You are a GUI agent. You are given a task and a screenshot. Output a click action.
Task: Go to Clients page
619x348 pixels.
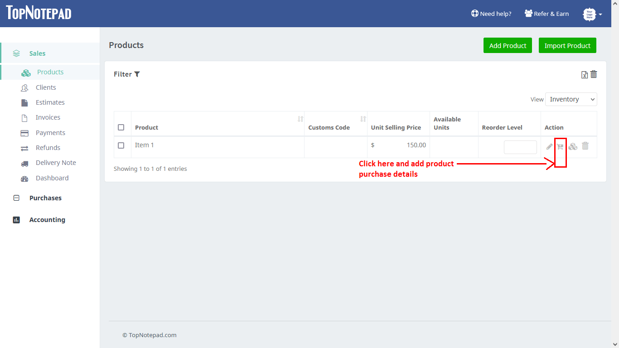click(46, 87)
